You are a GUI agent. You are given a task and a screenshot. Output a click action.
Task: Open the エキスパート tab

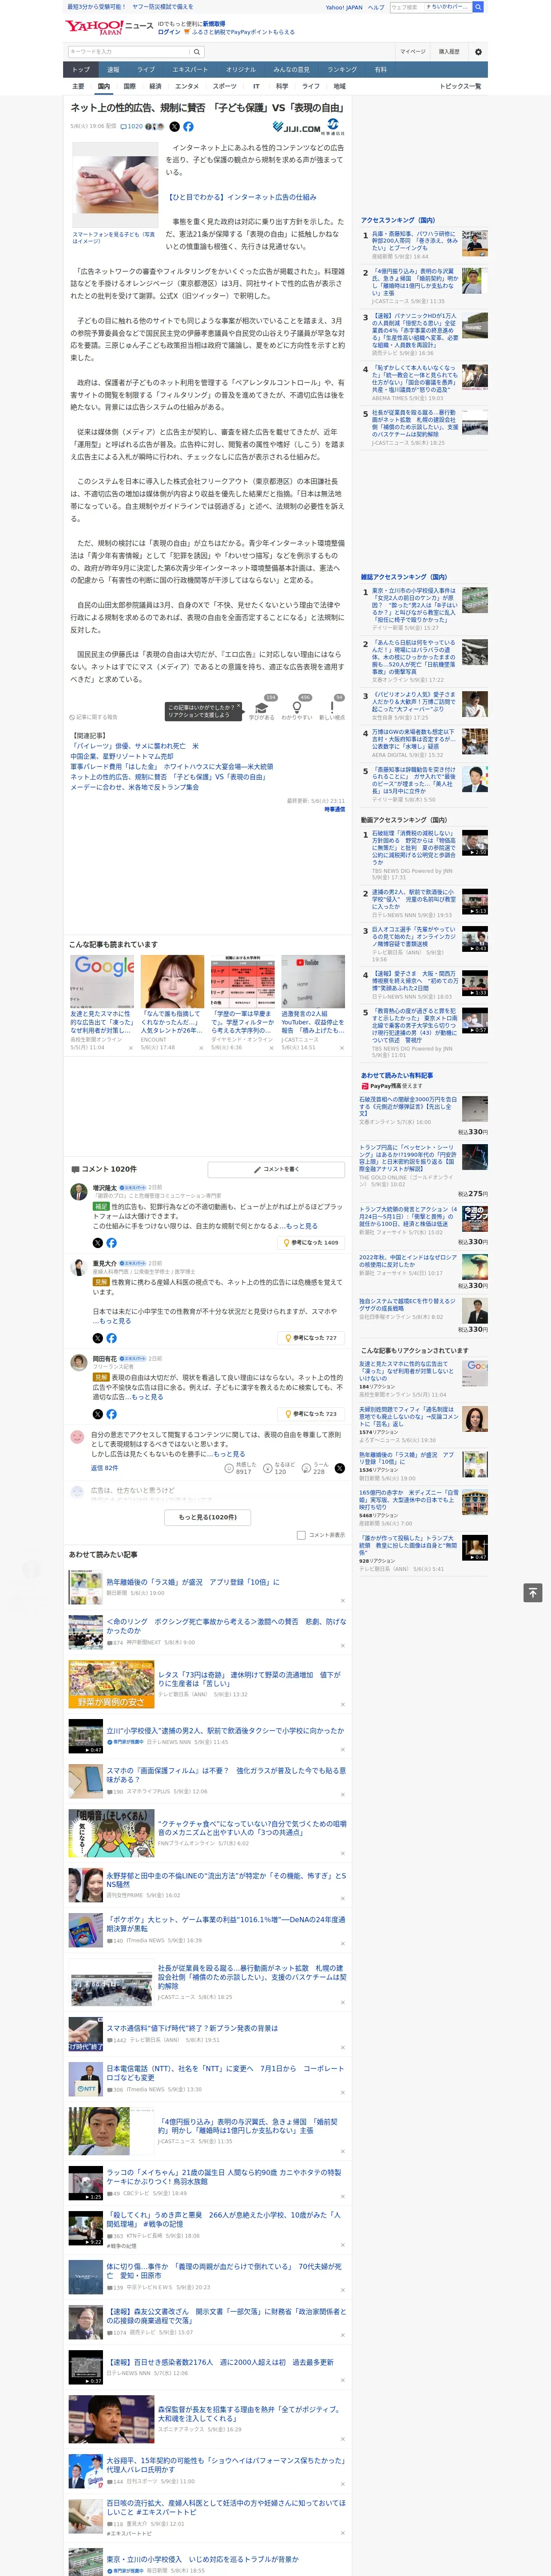click(190, 70)
